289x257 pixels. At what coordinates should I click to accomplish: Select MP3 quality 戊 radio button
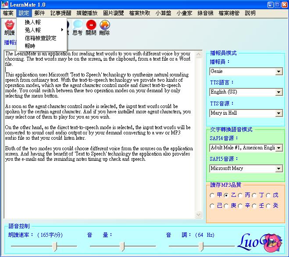tap(268, 195)
